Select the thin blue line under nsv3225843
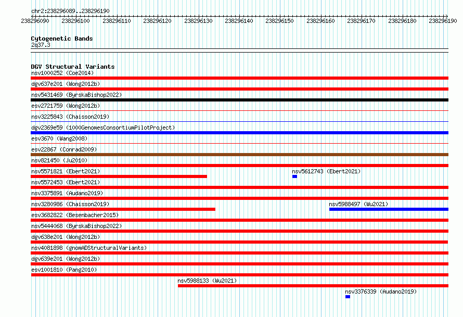This screenshot has height=317, width=463. coord(239,122)
